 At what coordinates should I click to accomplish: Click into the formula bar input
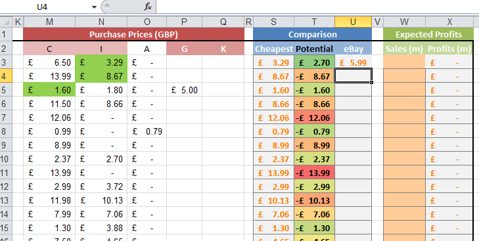point(317,7)
